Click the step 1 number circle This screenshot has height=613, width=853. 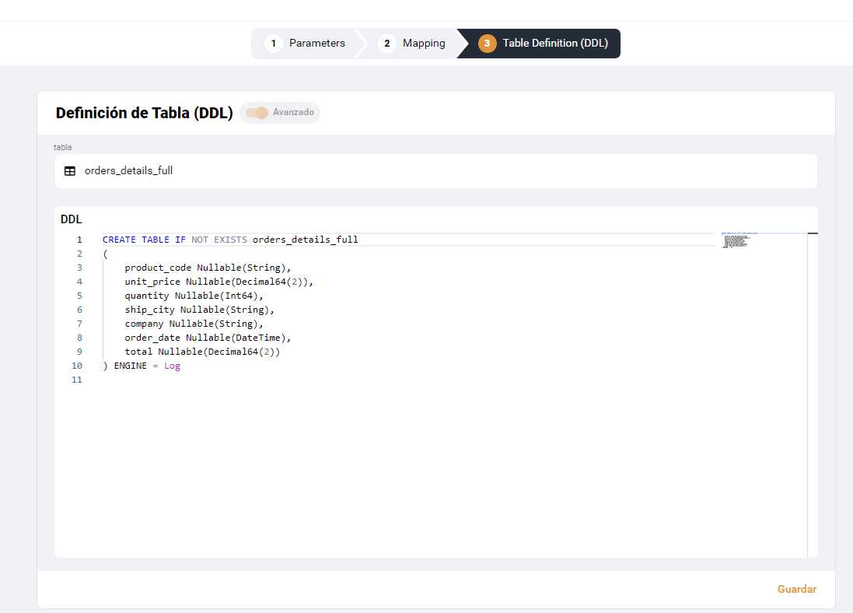pyautogui.click(x=274, y=44)
